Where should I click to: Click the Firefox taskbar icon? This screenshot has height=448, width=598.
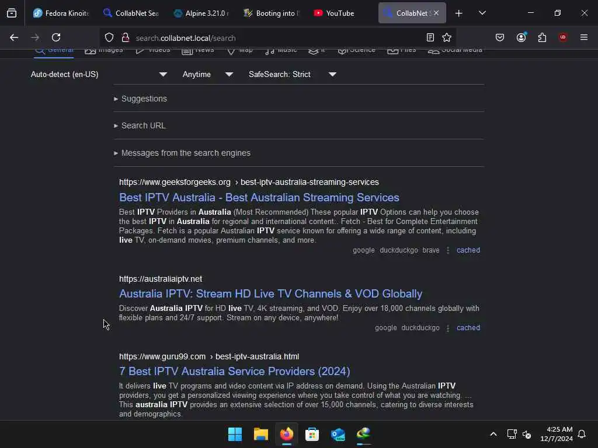pos(286,434)
